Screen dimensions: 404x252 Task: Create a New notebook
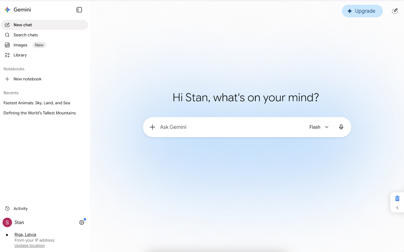(45, 79)
